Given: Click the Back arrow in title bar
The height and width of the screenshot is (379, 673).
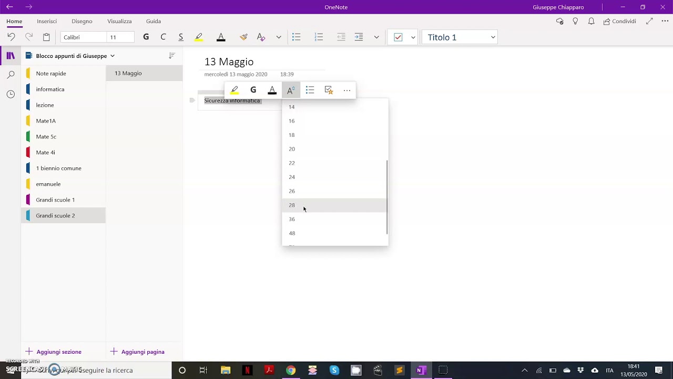Looking at the screenshot, I should 9,7.
